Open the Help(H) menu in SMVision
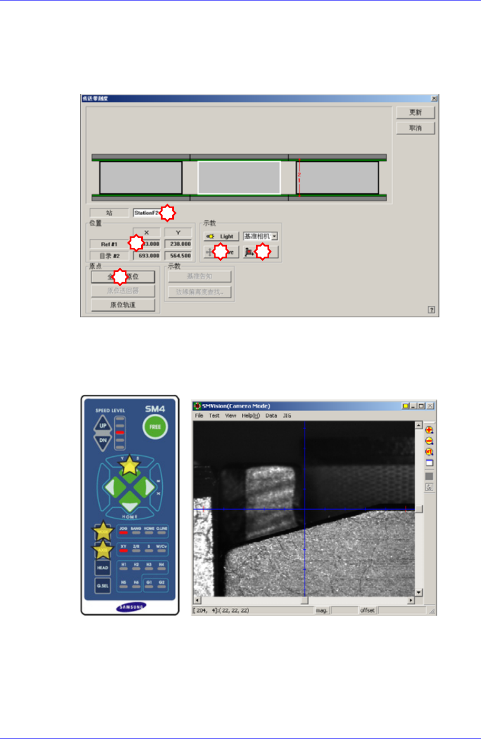 [x=251, y=415]
